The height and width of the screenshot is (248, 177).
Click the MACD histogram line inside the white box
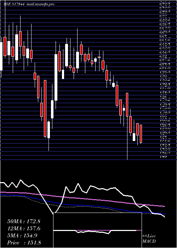click(95, 232)
